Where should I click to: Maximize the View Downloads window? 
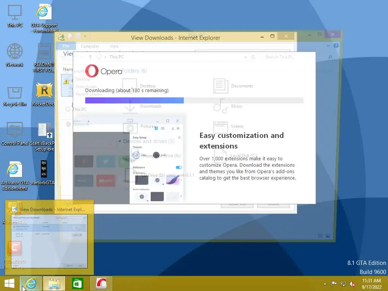272,36
